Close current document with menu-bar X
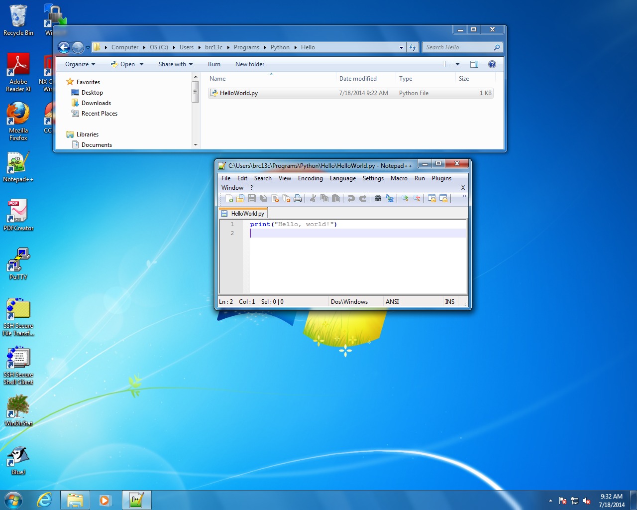This screenshot has height=510, width=637. pyautogui.click(x=463, y=188)
